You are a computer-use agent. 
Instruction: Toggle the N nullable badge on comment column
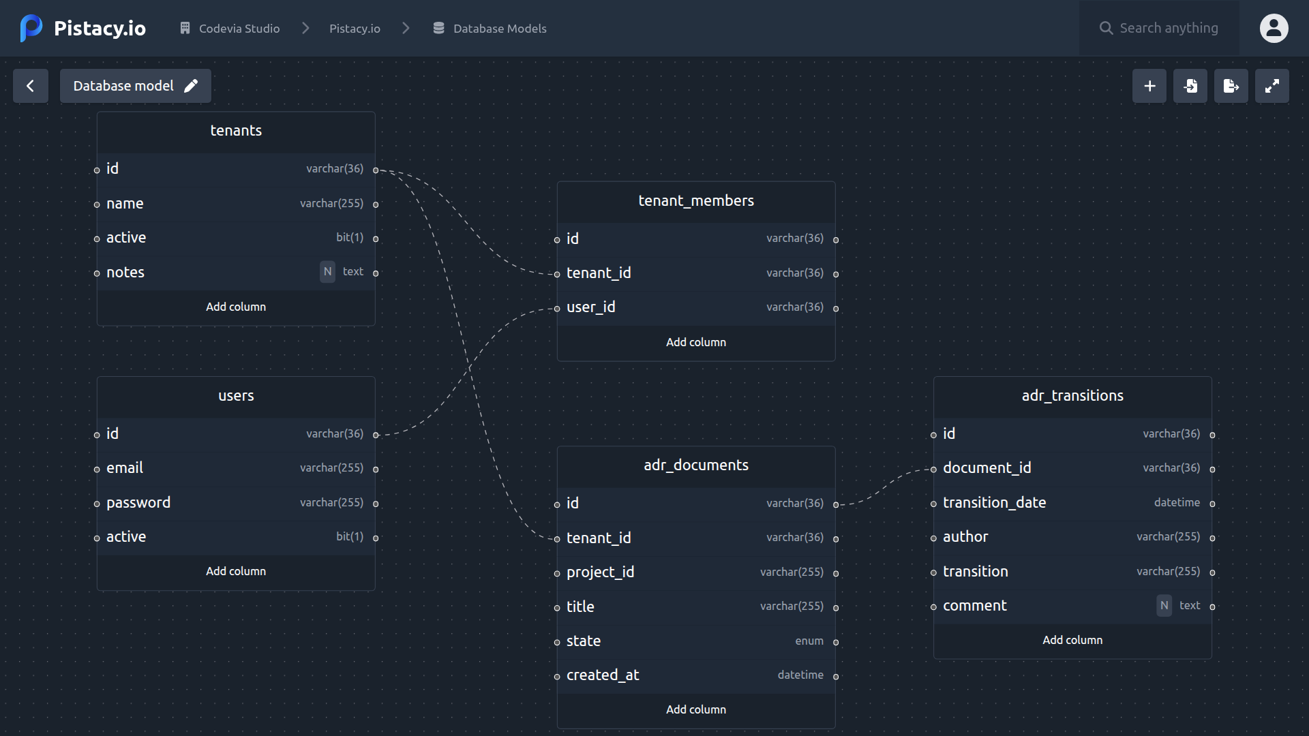click(1164, 605)
